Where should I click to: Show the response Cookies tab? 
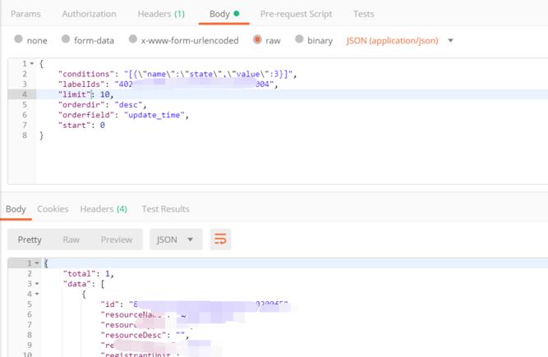click(x=53, y=209)
